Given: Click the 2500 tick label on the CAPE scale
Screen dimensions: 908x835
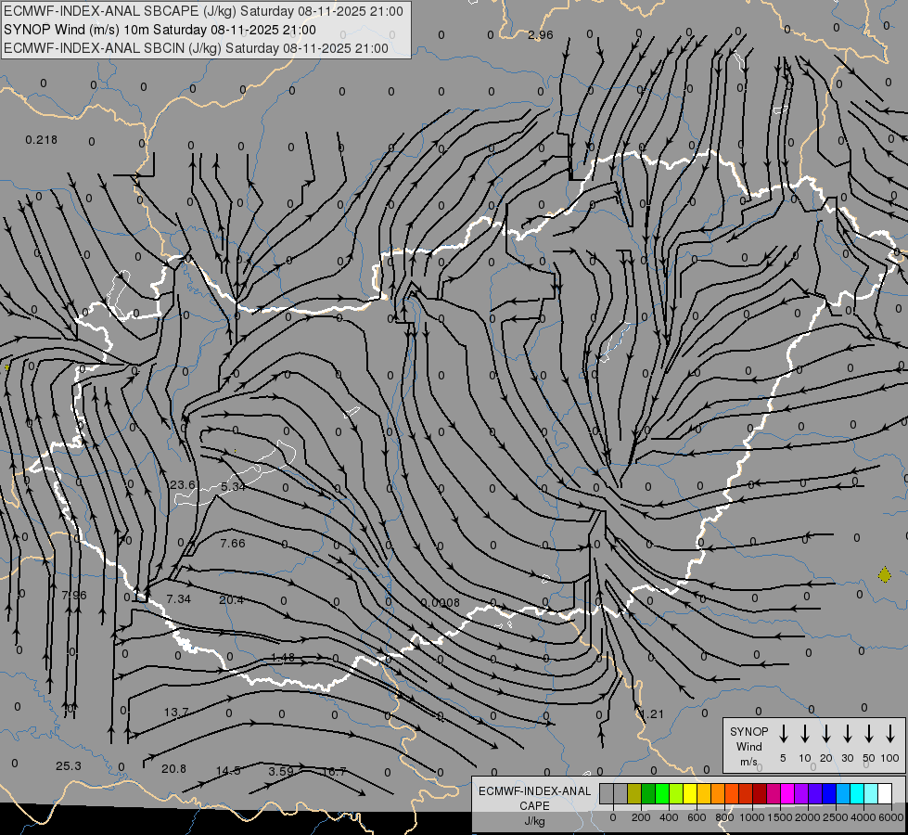Looking at the screenshot, I should pyautogui.click(x=835, y=817).
